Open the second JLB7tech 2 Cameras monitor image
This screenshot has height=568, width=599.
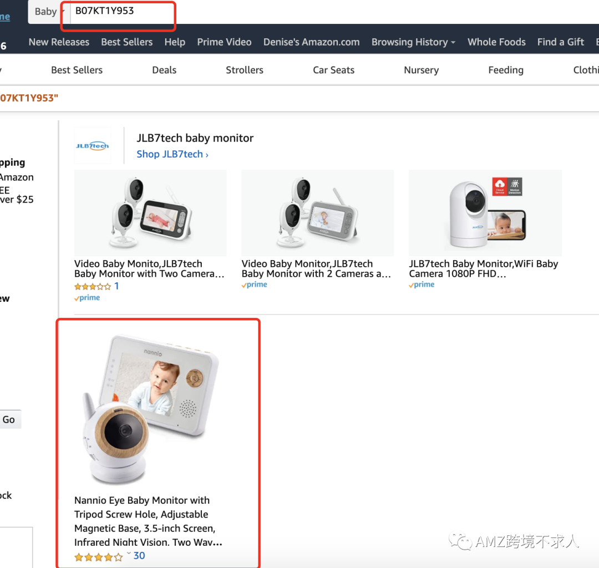point(317,213)
